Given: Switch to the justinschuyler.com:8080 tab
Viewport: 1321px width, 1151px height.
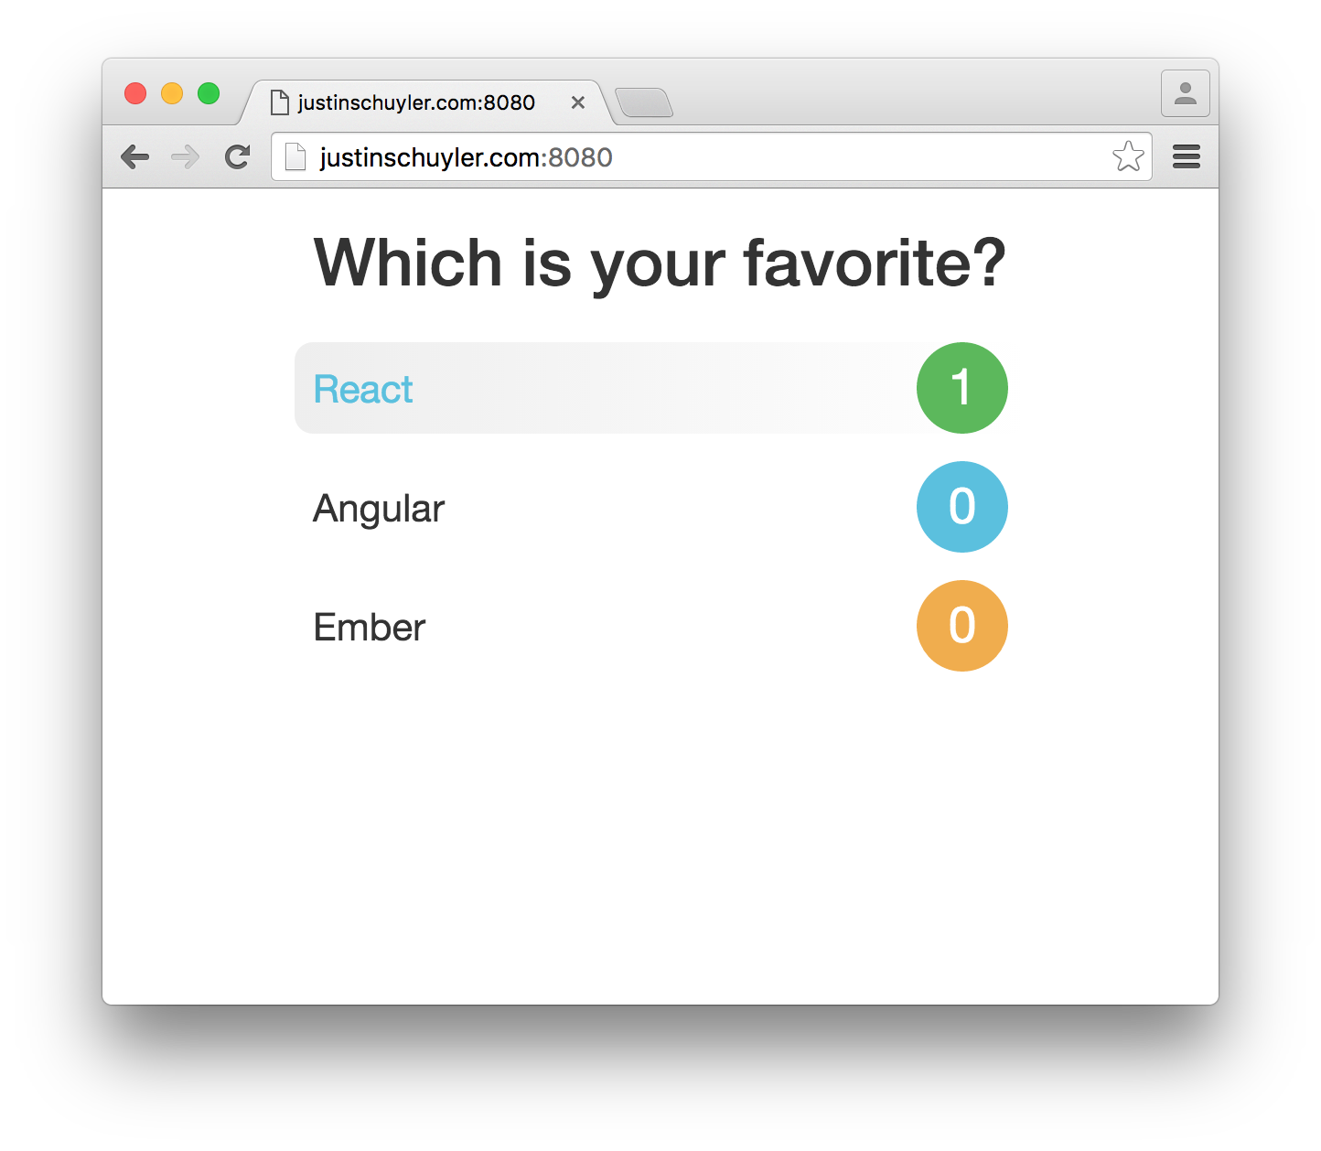Looking at the screenshot, I should tap(416, 102).
